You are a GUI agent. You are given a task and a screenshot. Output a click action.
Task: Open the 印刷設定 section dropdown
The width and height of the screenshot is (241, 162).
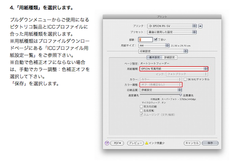[163, 51]
